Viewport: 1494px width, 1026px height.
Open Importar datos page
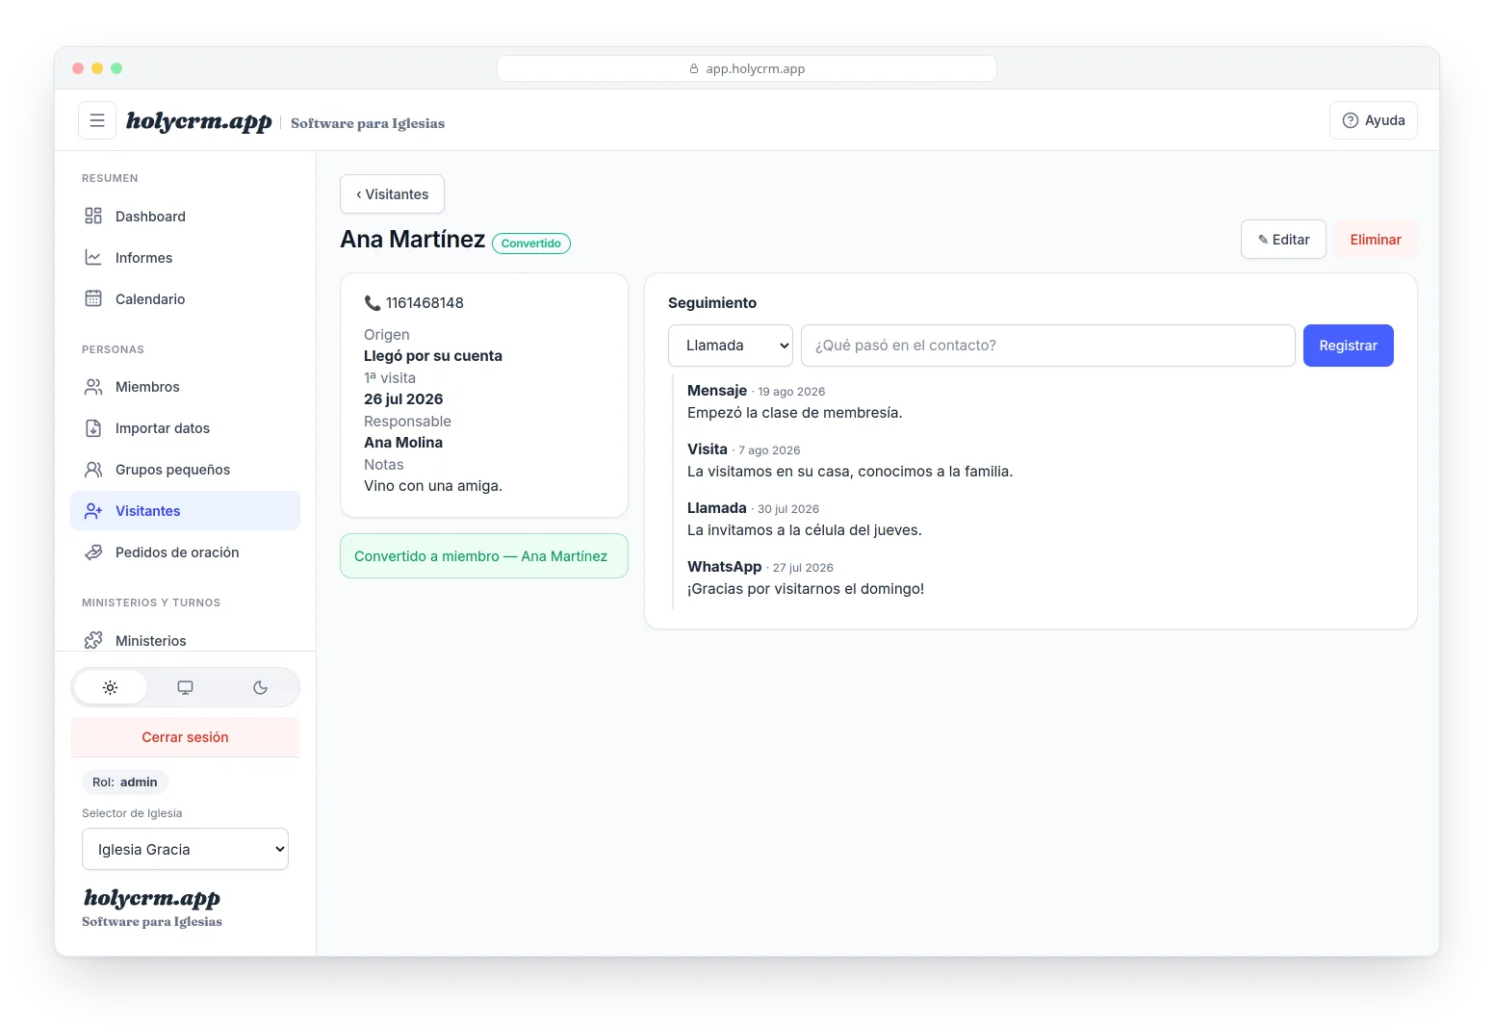pyautogui.click(x=185, y=427)
